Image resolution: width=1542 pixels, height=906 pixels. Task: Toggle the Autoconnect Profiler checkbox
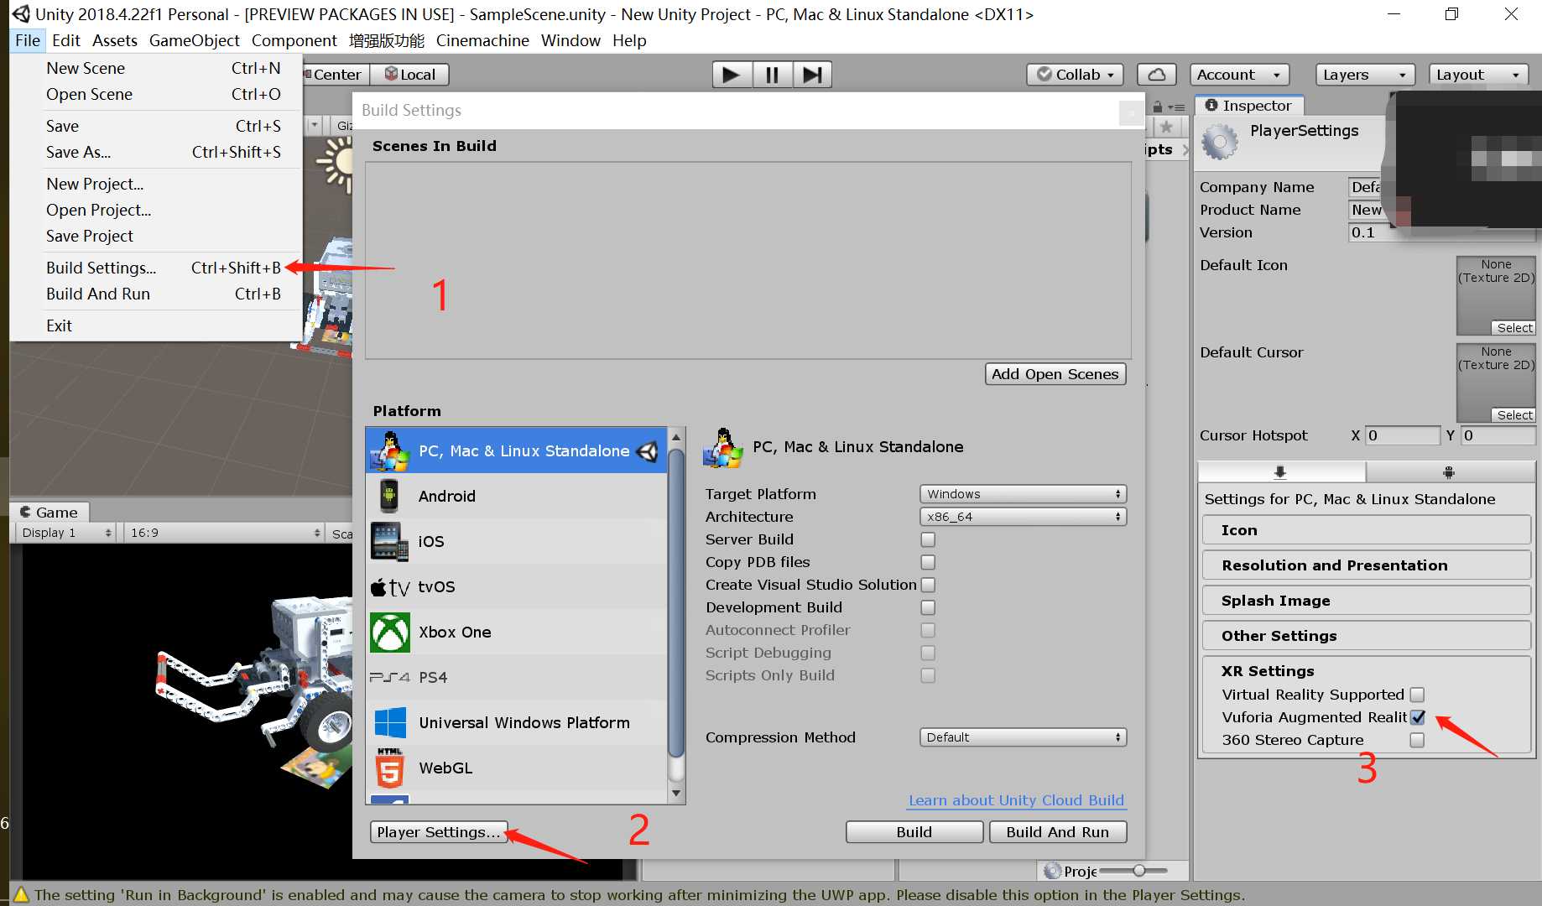[928, 630]
